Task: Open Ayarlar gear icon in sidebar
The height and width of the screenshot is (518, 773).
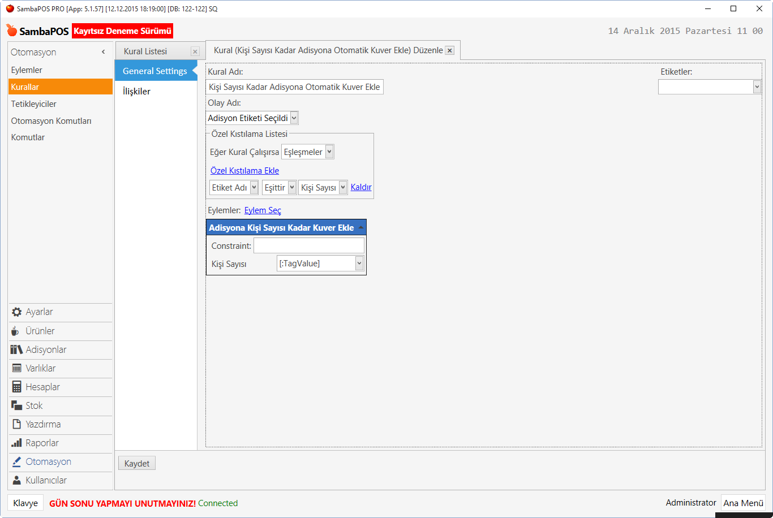Action: pos(16,312)
